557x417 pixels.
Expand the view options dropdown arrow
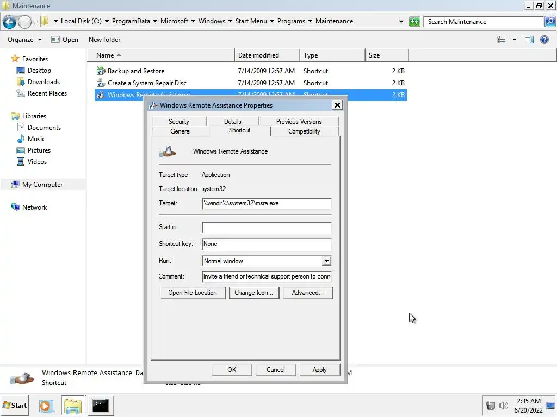pos(515,39)
